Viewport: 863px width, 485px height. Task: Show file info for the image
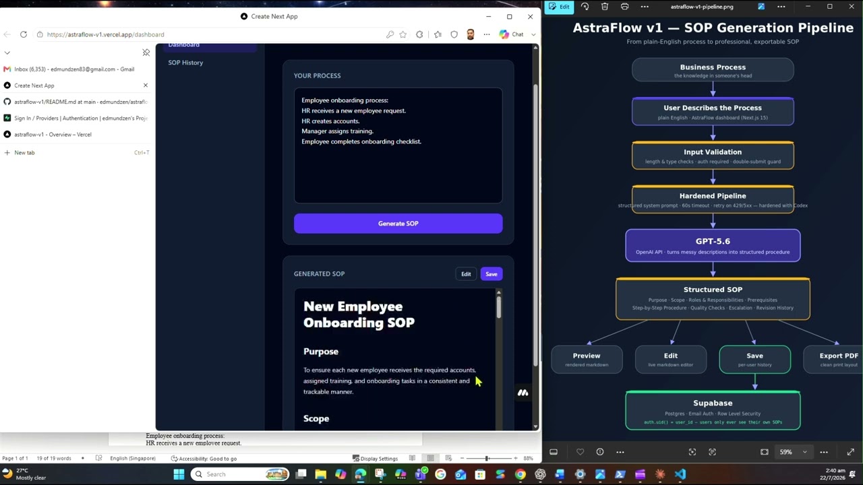(x=600, y=452)
